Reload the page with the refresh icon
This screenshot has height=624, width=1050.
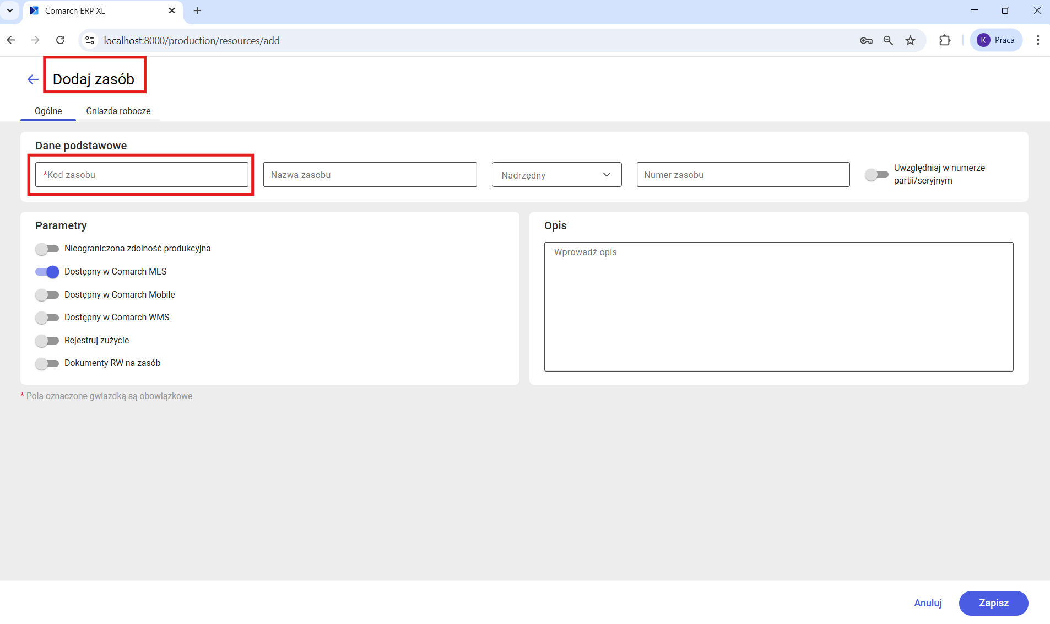61,40
